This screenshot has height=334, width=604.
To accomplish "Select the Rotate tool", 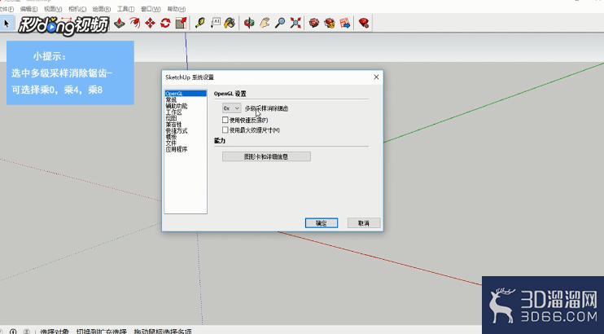I will 165,23.
